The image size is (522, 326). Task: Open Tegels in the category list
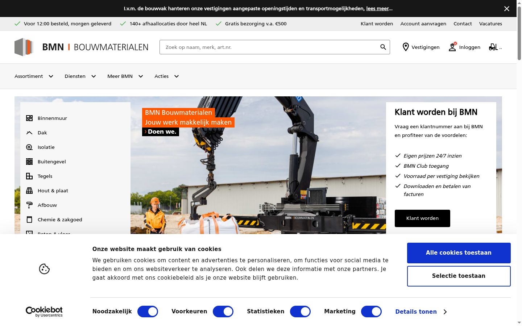coord(45,176)
